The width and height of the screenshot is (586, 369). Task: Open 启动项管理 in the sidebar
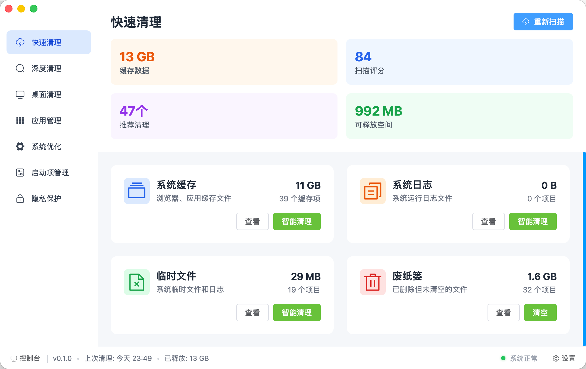(x=50, y=173)
